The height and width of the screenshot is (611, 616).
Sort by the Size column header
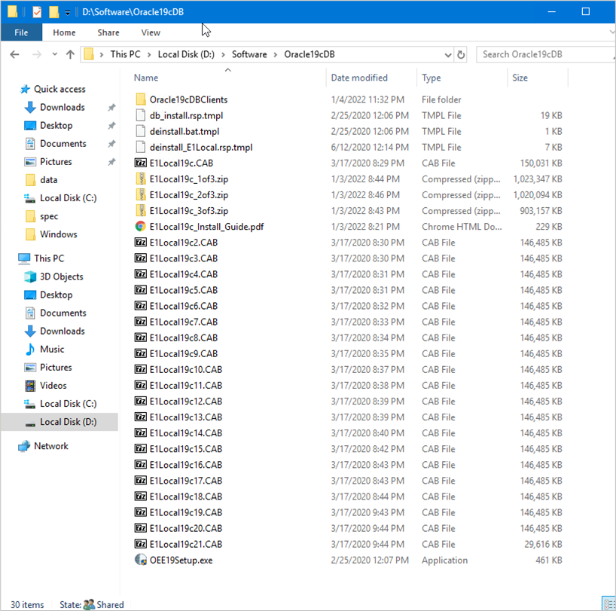[x=520, y=78]
